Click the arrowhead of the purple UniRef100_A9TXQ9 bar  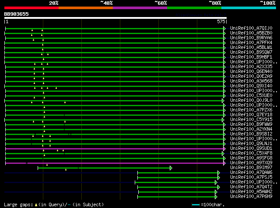(x=224, y=163)
